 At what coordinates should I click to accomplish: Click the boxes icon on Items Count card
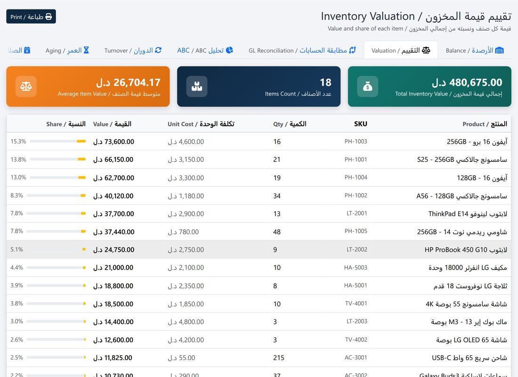click(x=197, y=87)
